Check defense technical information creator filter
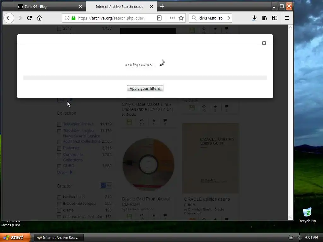This screenshot has height=242, width=323. click(x=59, y=217)
